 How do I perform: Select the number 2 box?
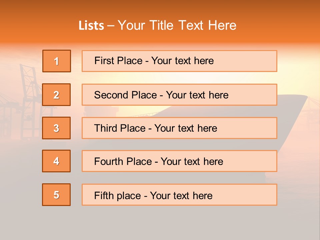coord(56,95)
